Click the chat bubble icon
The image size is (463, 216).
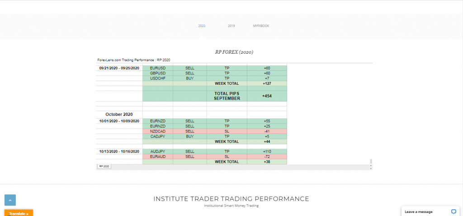[x=454, y=211]
